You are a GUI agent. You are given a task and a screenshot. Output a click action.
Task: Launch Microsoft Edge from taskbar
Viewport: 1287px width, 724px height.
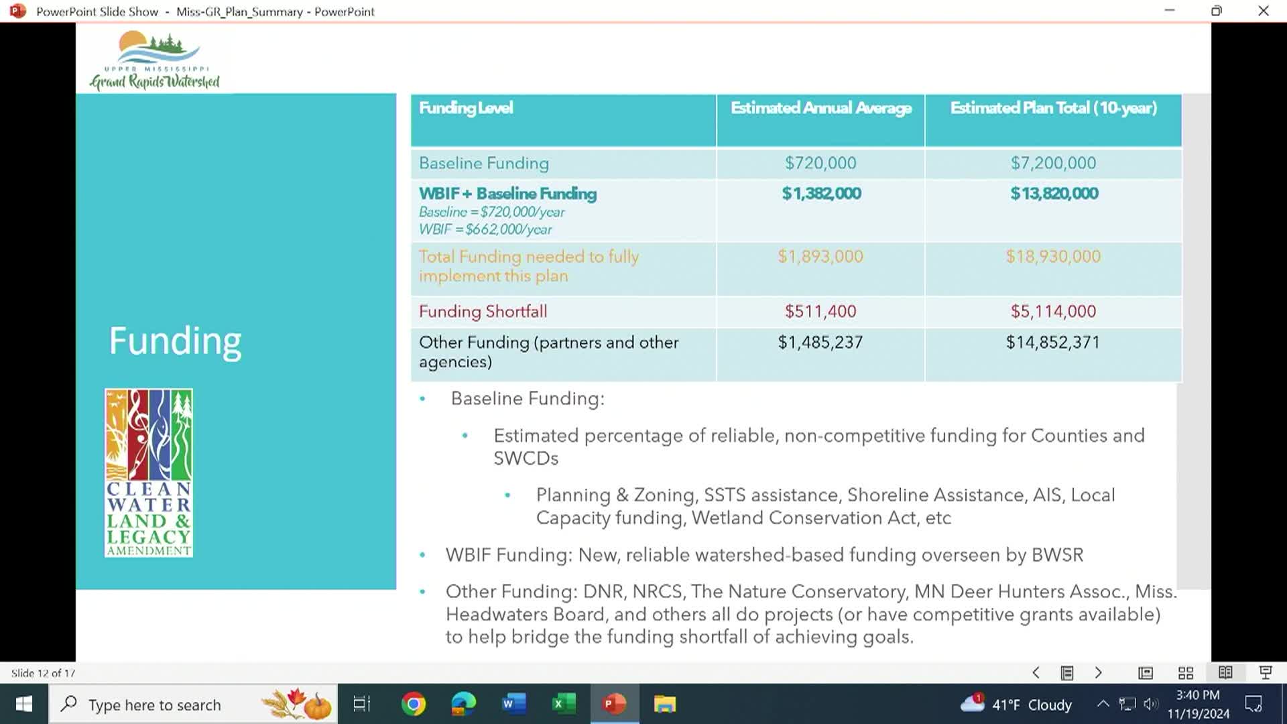pyautogui.click(x=463, y=704)
